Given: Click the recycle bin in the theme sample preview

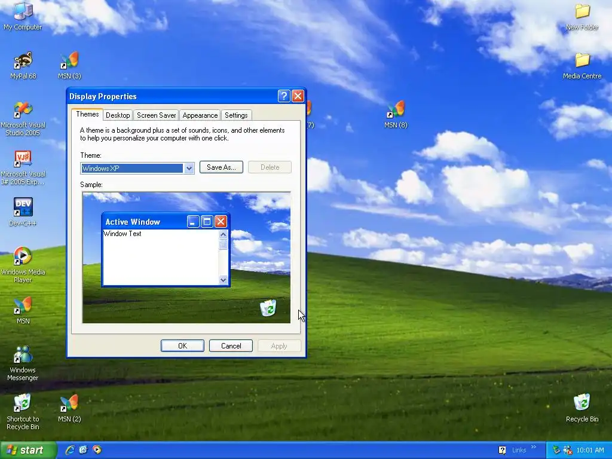Looking at the screenshot, I should click(x=268, y=308).
